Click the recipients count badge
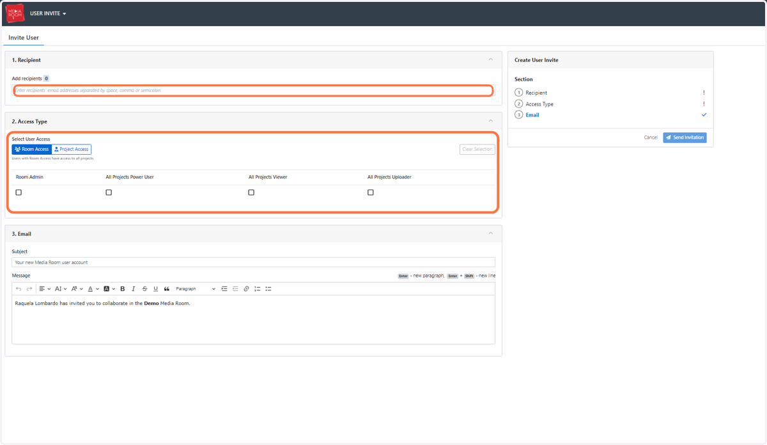Screen dimensions: 767x445 (x=46, y=79)
